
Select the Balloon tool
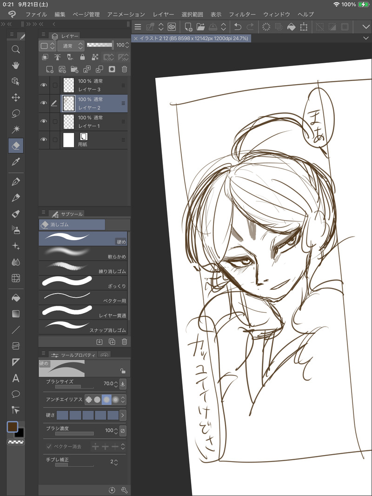click(15, 394)
